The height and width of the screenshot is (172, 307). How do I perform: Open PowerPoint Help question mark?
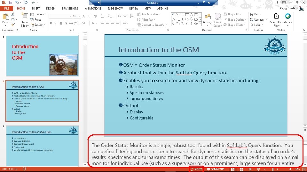click(x=277, y=3)
